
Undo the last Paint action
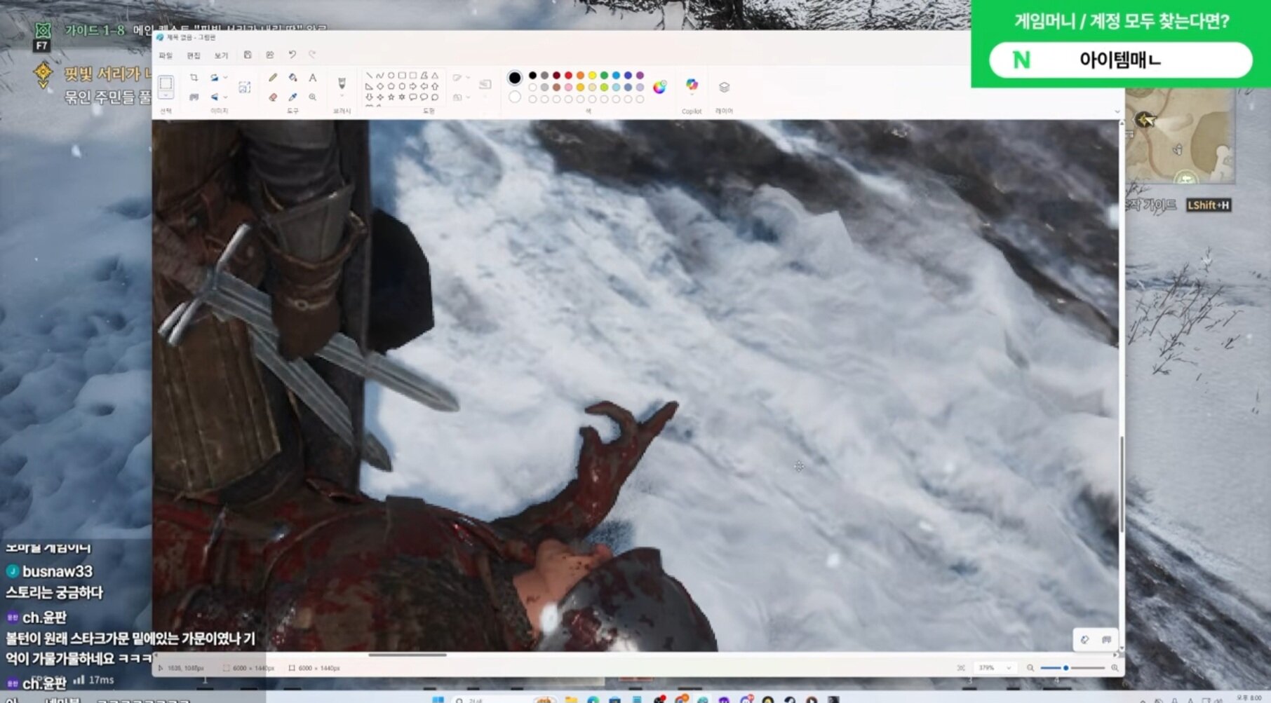(292, 55)
